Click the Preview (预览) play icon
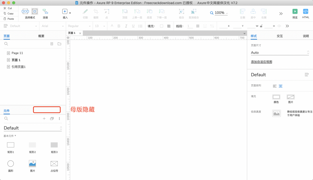Image resolution: width=313 pixels, height=180 pixels. point(295,12)
